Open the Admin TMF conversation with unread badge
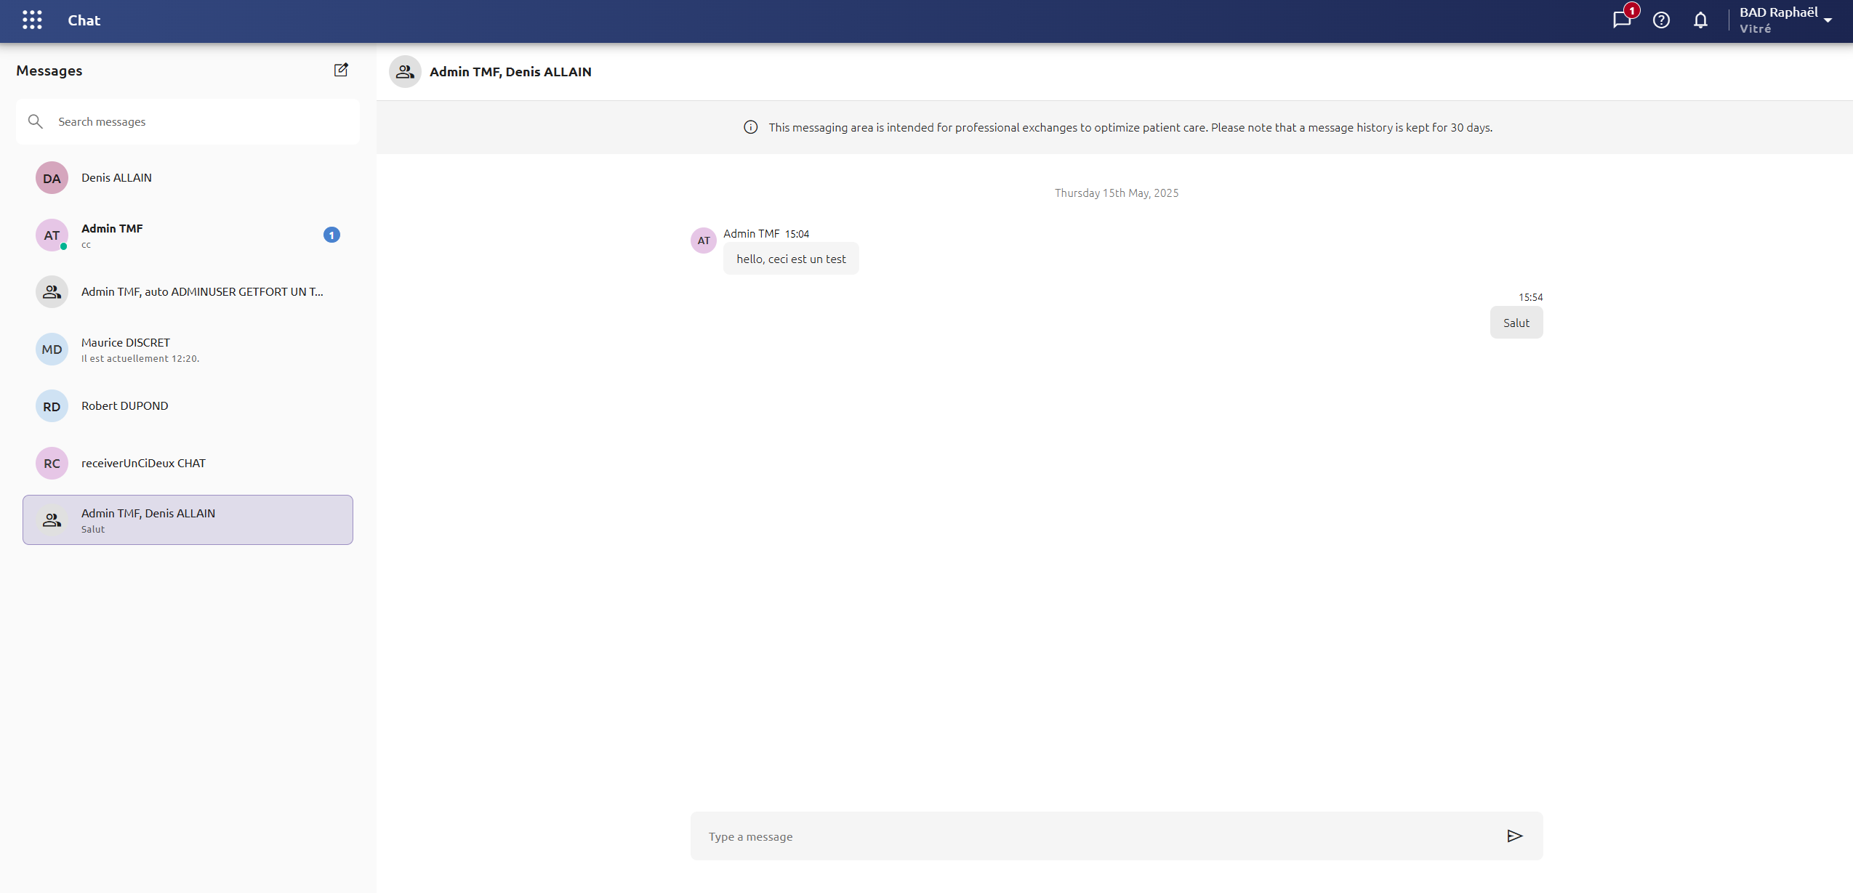 (x=188, y=235)
